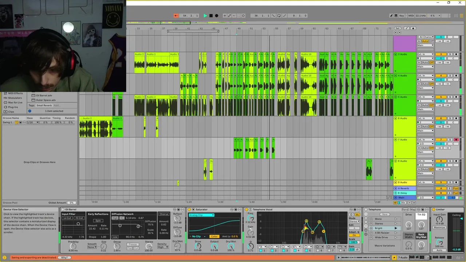Toggle the MIDI Arrangement Overdub plus icon

click(x=225, y=16)
